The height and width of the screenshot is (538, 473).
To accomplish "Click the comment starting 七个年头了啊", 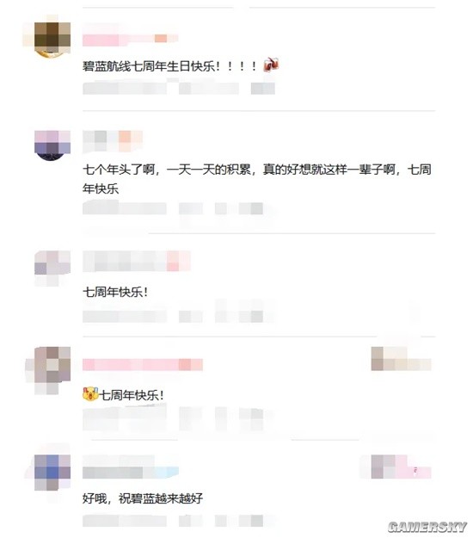I will coord(257,179).
